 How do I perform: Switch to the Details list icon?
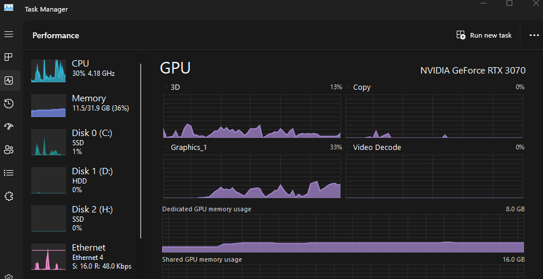(x=9, y=172)
